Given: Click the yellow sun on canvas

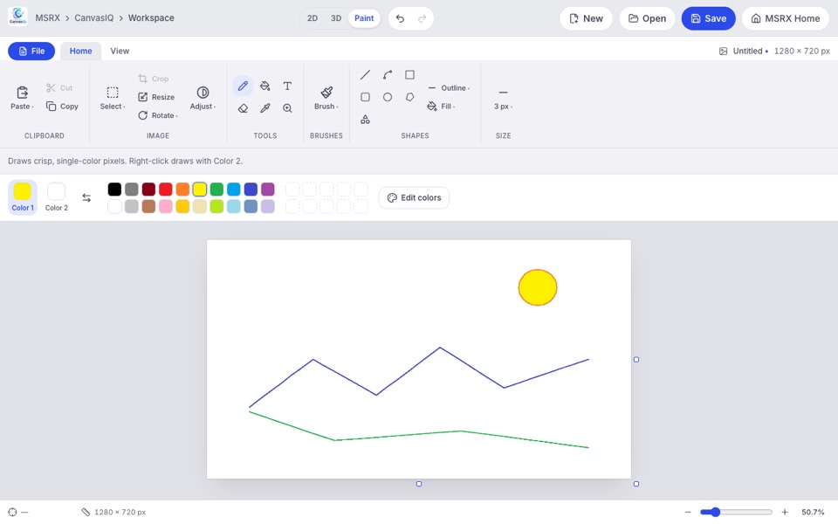Looking at the screenshot, I should tap(538, 287).
